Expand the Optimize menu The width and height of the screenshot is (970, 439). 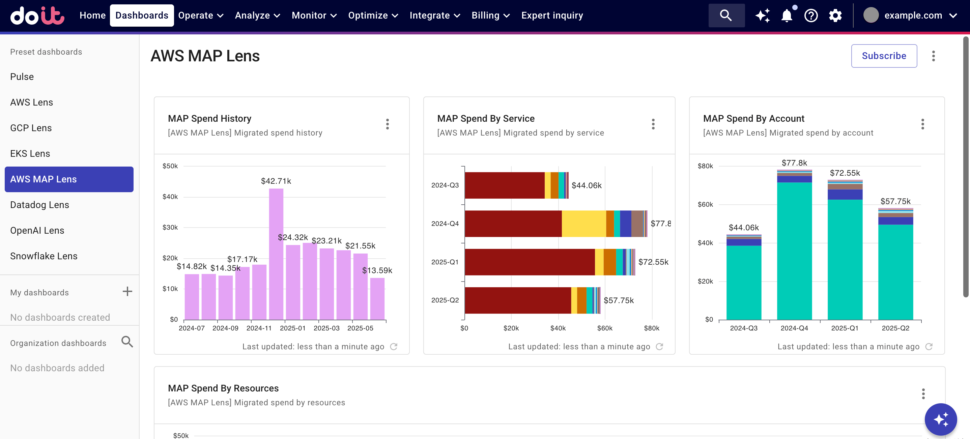[x=373, y=16]
